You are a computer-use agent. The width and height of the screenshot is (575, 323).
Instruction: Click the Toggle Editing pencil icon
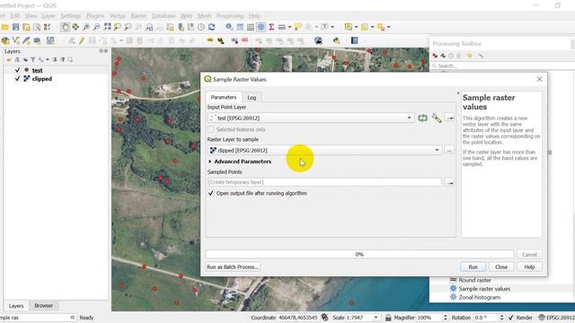pos(82,40)
